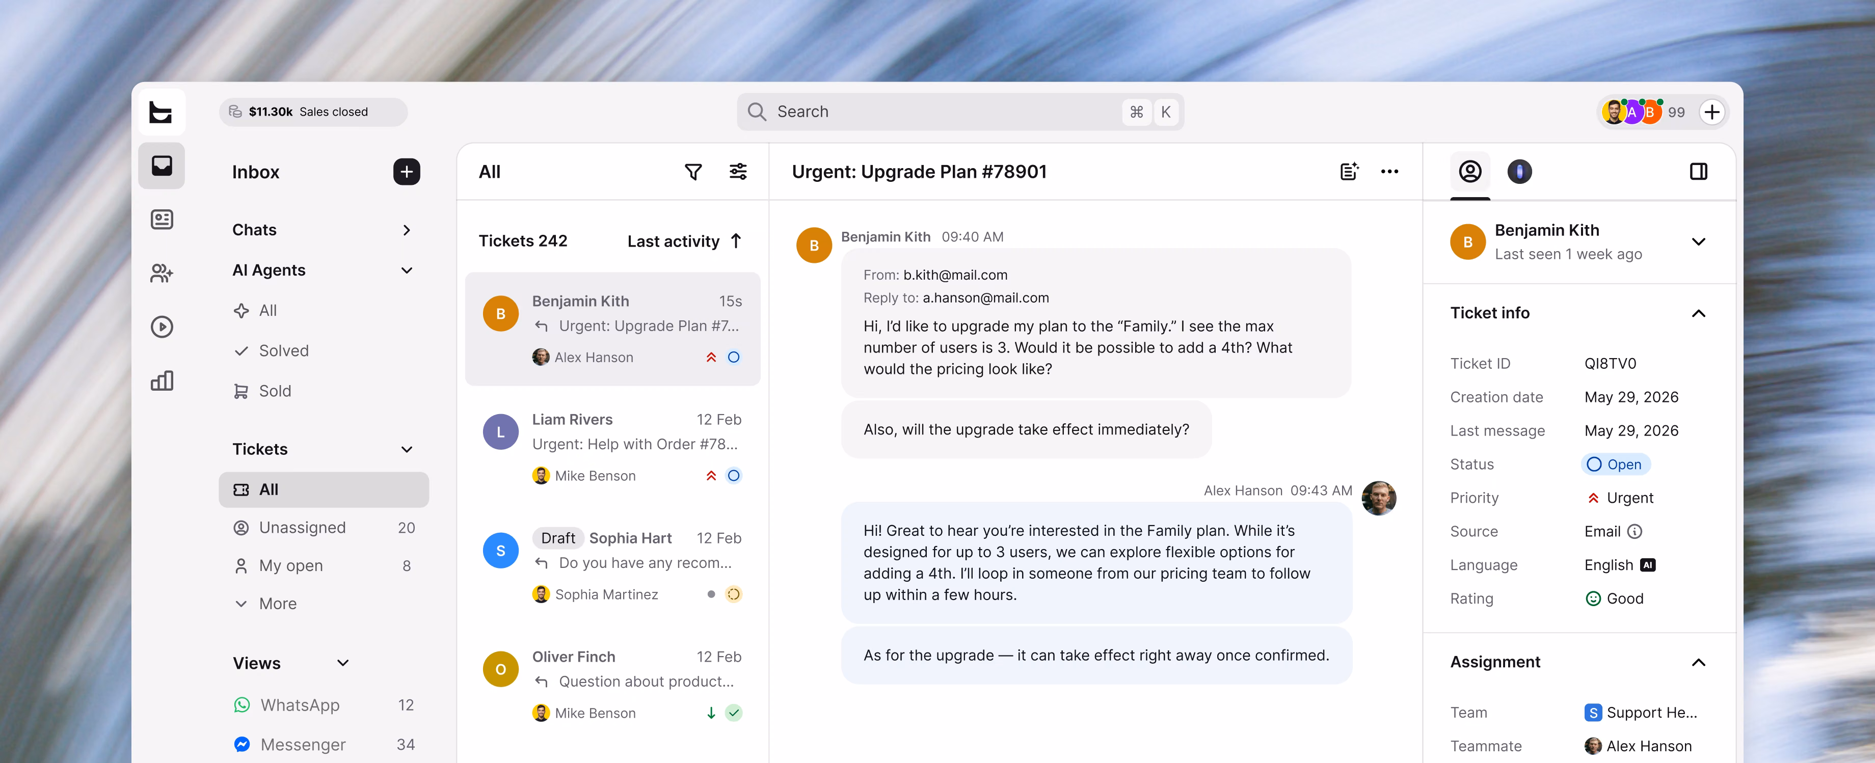Select All under Tickets
Screen dimensions: 1875x763
click(x=324, y=489)
